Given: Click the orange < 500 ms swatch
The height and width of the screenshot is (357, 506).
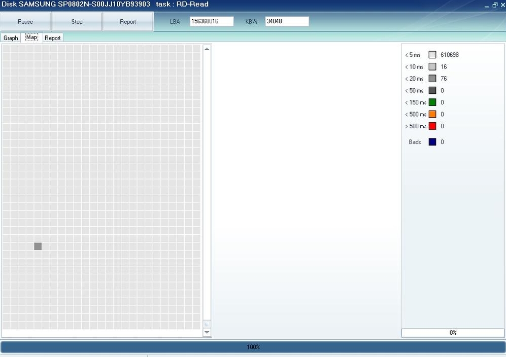Looking at the screenshot, I should (x=432, y=114).
